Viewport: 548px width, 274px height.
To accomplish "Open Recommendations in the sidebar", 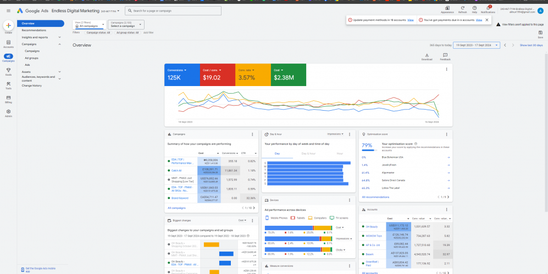I will [x=34, y=30].
